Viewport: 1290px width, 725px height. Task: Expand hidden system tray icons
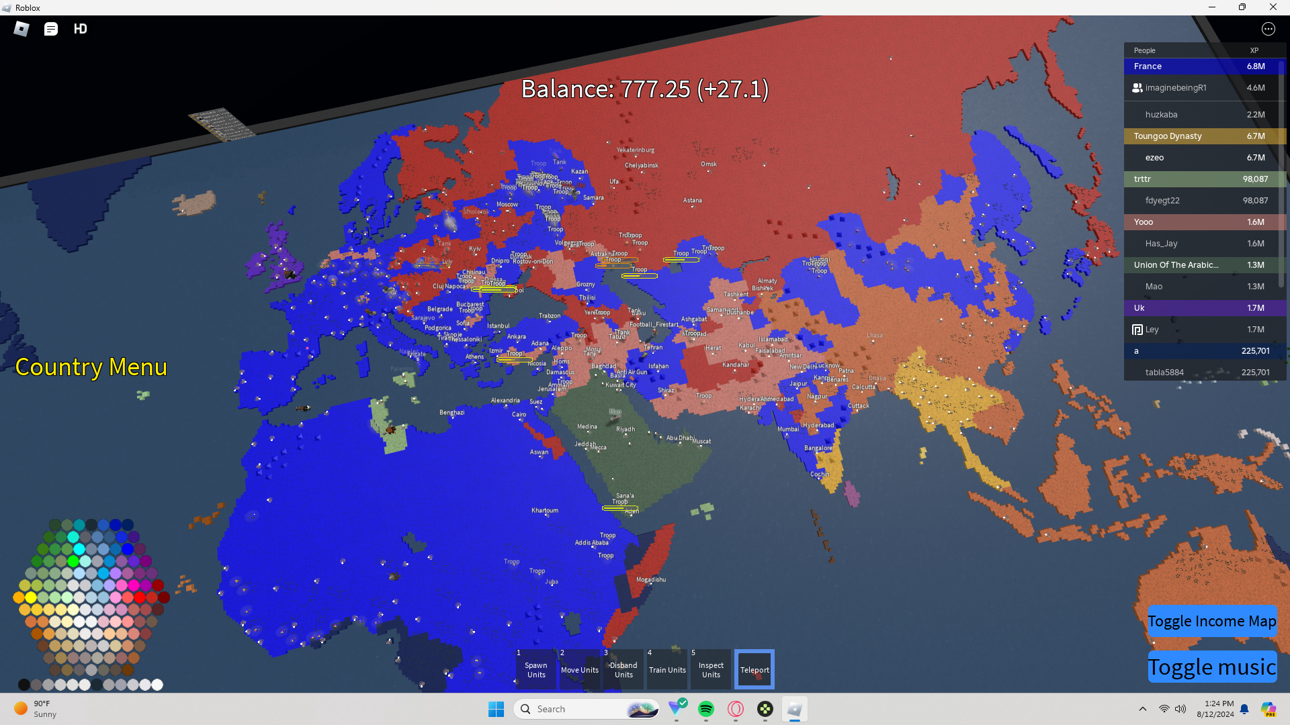1142,709
